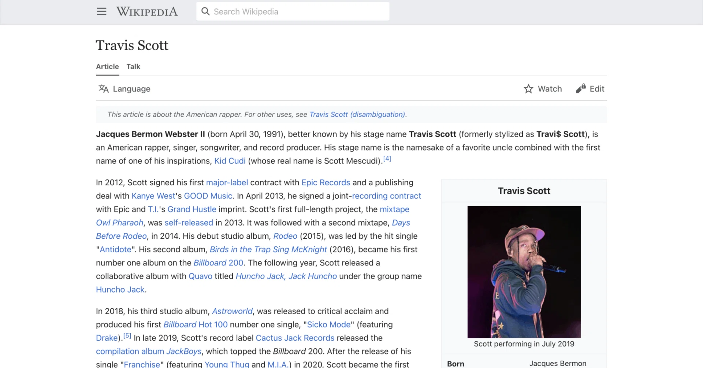Viewport: 703px width, 368px height.
Task: Open the Owl Pharaoh link
Action: tap(119, 223)
